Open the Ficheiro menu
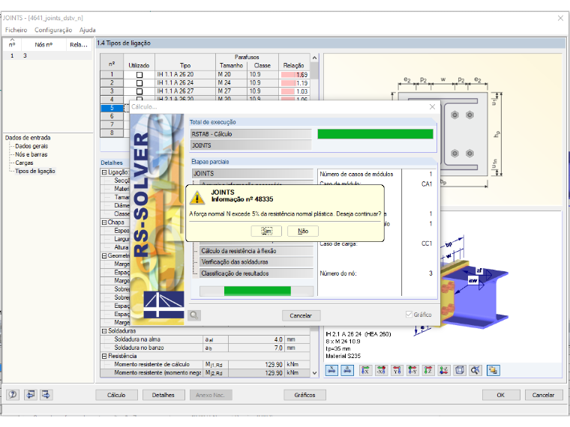Image resolution: width=570 pixels, height=427 pixels. point(16,30)
